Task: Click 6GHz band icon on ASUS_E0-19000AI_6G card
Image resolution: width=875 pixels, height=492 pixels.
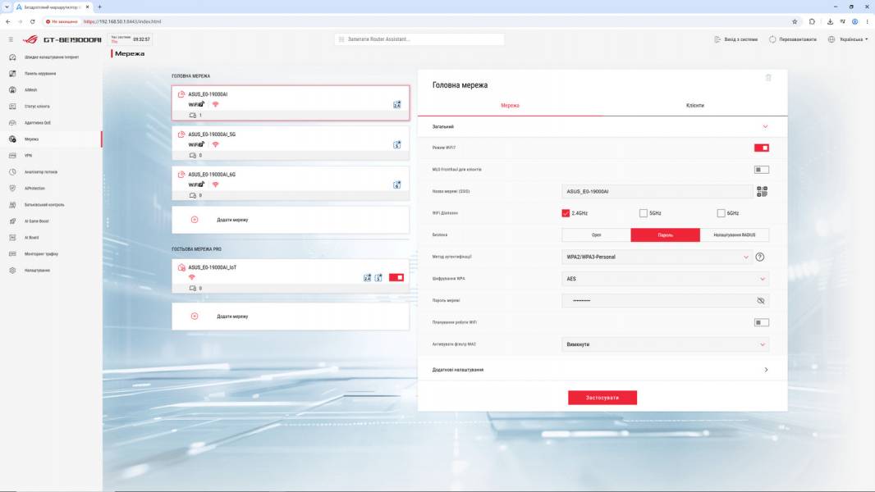Action: (x=396, y=185)
